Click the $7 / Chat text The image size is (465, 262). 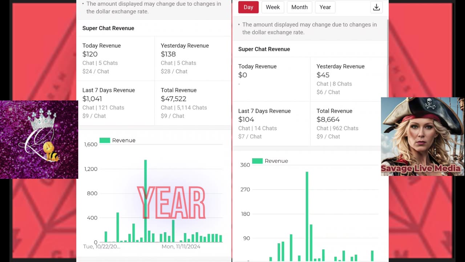[x=250, y=137]
